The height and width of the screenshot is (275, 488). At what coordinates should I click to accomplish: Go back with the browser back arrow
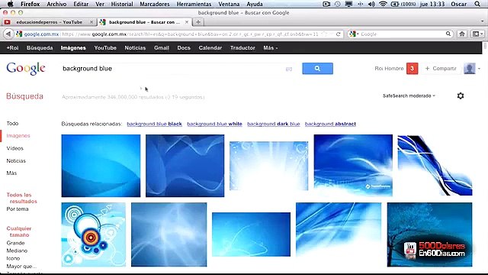pos(8,34)
